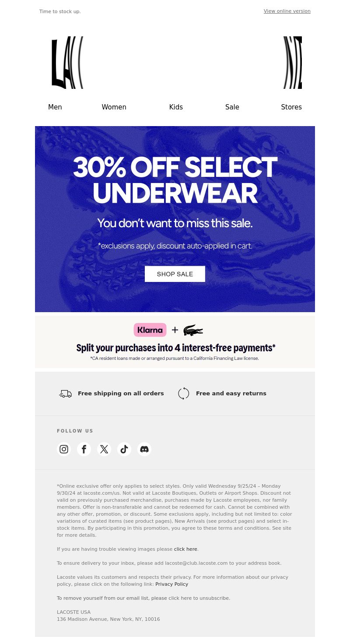Click the 'click here' trouble viewing images link

click(185, 549)
